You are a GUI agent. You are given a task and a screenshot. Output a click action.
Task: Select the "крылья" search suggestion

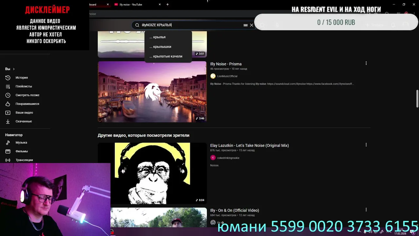[x=168, y=37]
